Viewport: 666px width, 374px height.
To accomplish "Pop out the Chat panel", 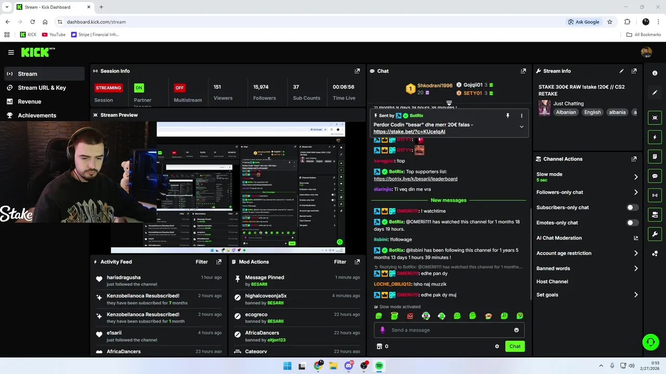I will click(x=523, y=71).
